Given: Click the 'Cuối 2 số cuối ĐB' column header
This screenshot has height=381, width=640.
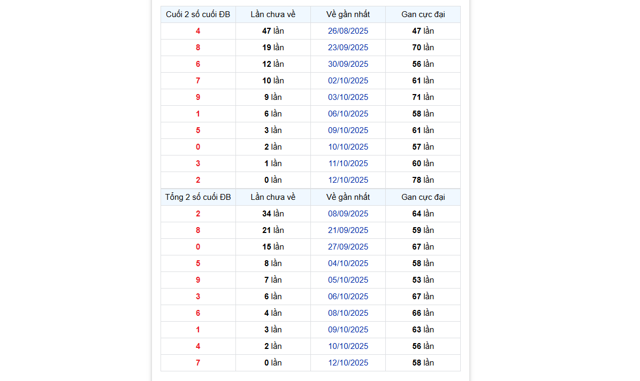Looking at the screenshot, I should click(x=198, y=14).
